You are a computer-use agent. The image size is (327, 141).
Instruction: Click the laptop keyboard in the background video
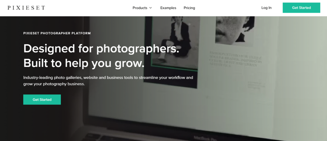125,137
